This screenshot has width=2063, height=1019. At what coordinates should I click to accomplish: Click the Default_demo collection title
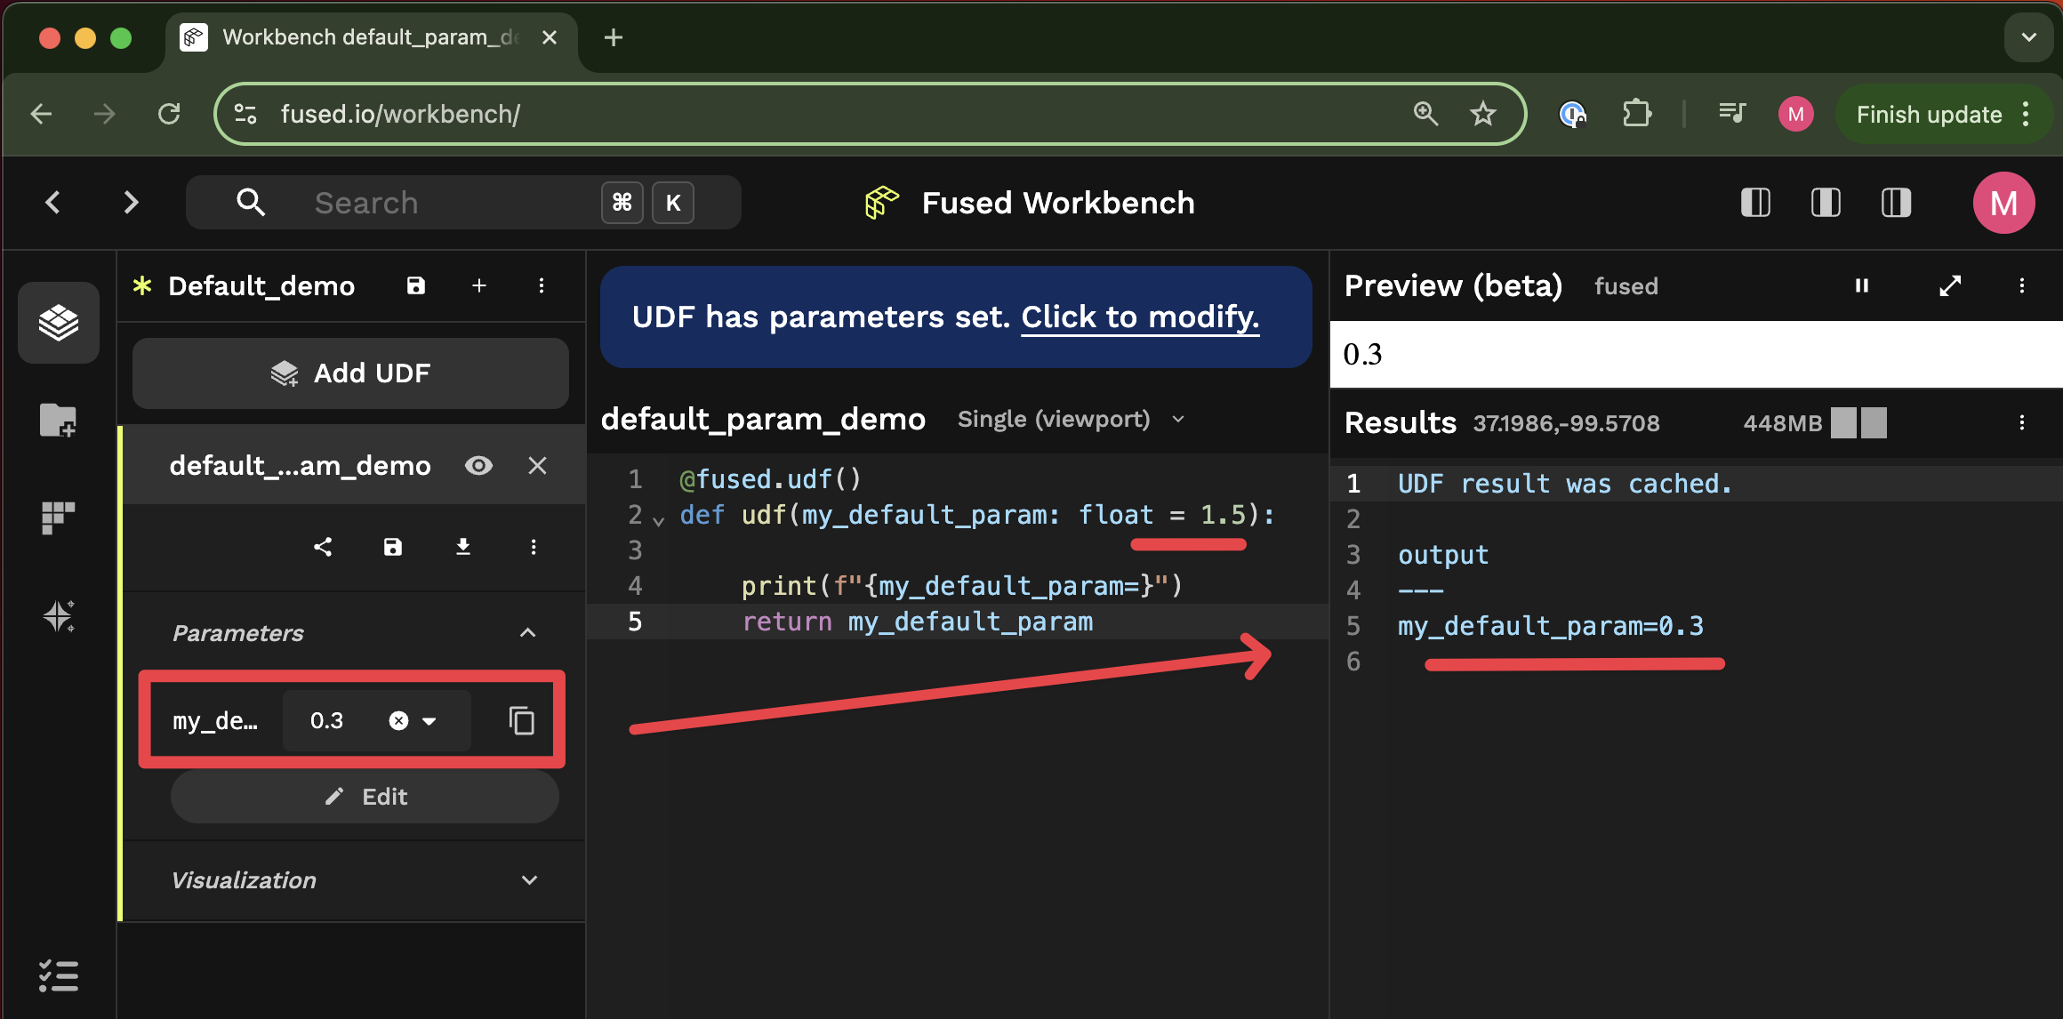(x=261, y=285)
